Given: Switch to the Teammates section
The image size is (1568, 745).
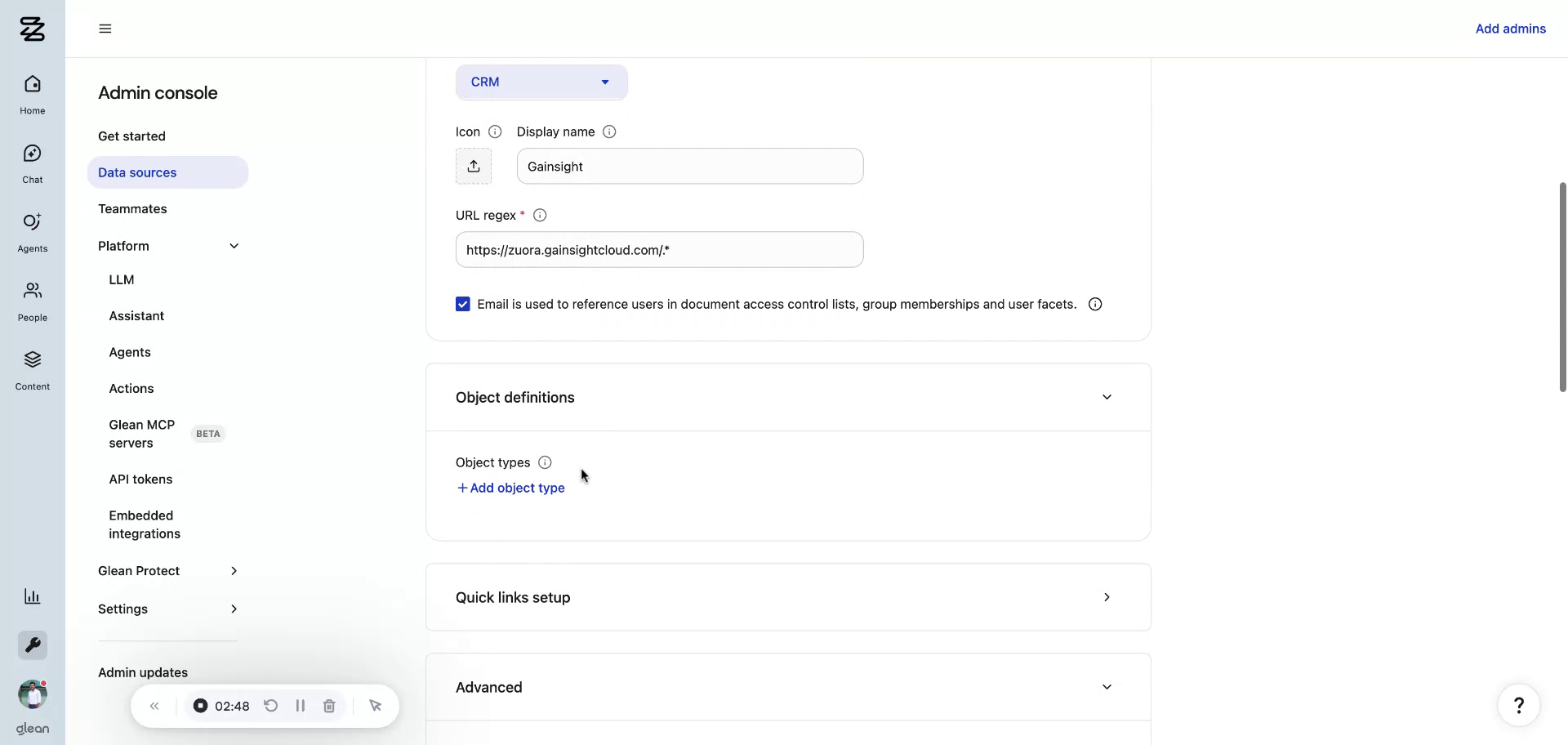Looking at the screenshot, I should click(132, 208).
